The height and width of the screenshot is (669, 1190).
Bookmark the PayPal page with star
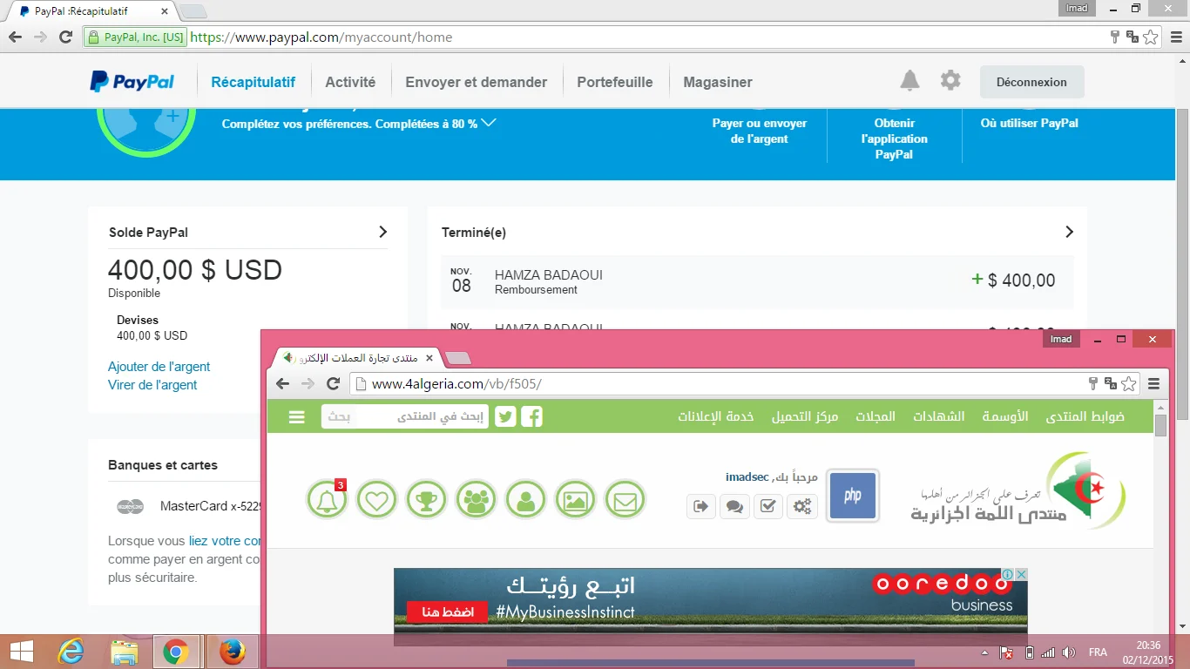click(x=1150, y=37)
